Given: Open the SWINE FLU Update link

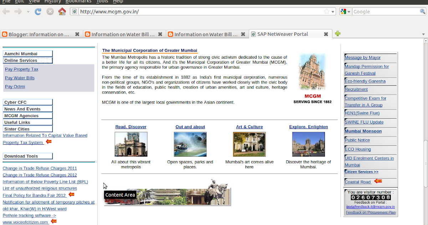Looking at the screenshot, I should [x=364, y=122].
